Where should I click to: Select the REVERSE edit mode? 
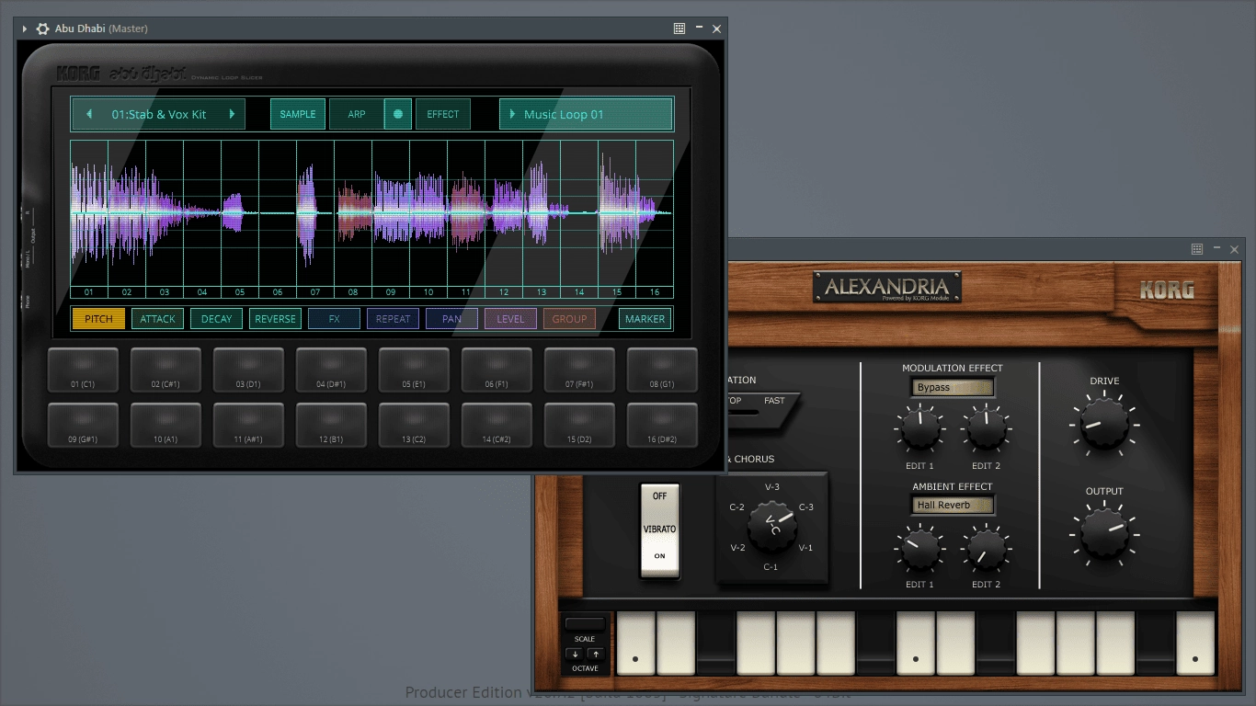pyautogui.click(x=275, y=319)
